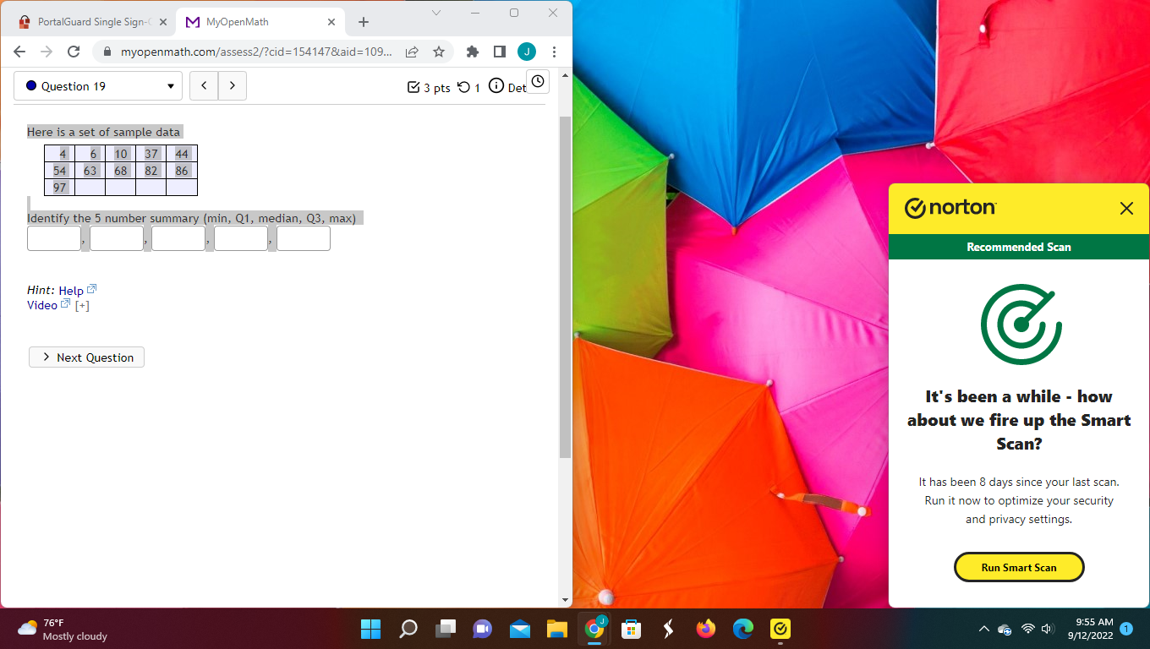The image size is (1150, 649).
Task: Click the data cell containing 63
Action: point(90,171)
